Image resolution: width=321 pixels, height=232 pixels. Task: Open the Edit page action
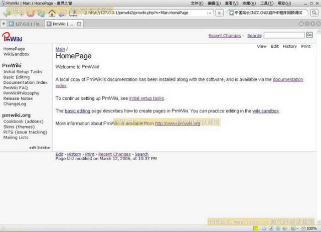[x=275, y=46]
